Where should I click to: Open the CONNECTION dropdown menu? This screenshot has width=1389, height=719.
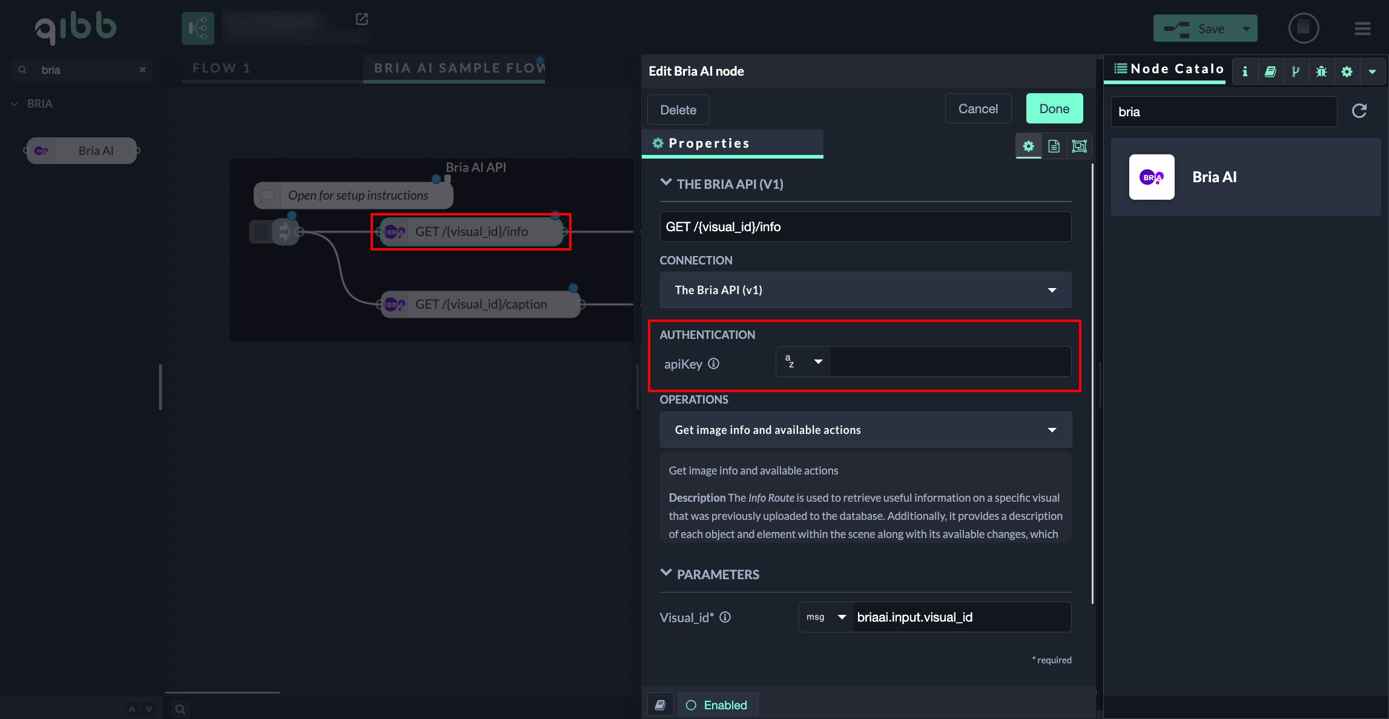865,290
